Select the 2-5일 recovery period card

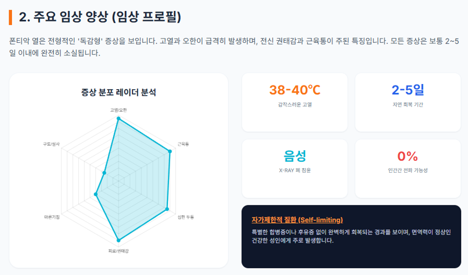(x=408, y=102)
